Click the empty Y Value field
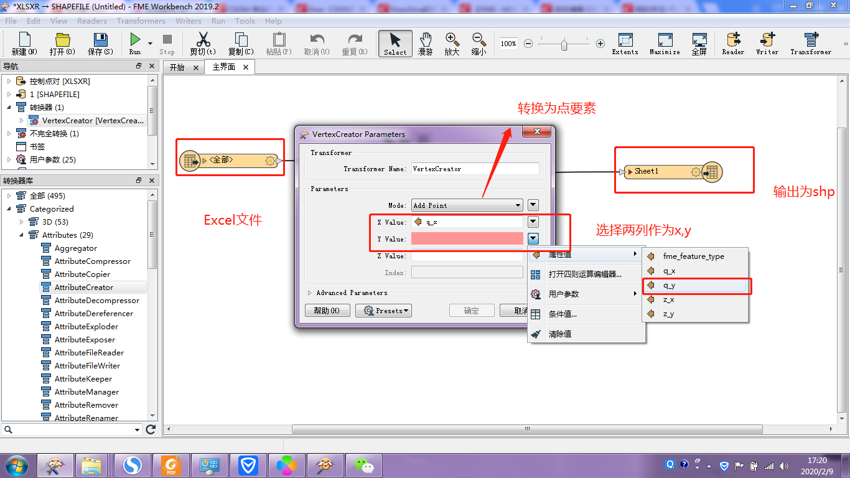Image resolution: width=850 pixels, height=478 pixels. [467, 239]
